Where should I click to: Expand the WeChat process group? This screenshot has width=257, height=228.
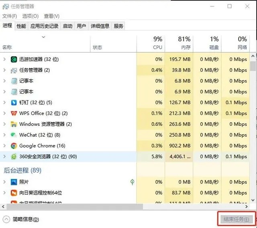coord(5,135)
